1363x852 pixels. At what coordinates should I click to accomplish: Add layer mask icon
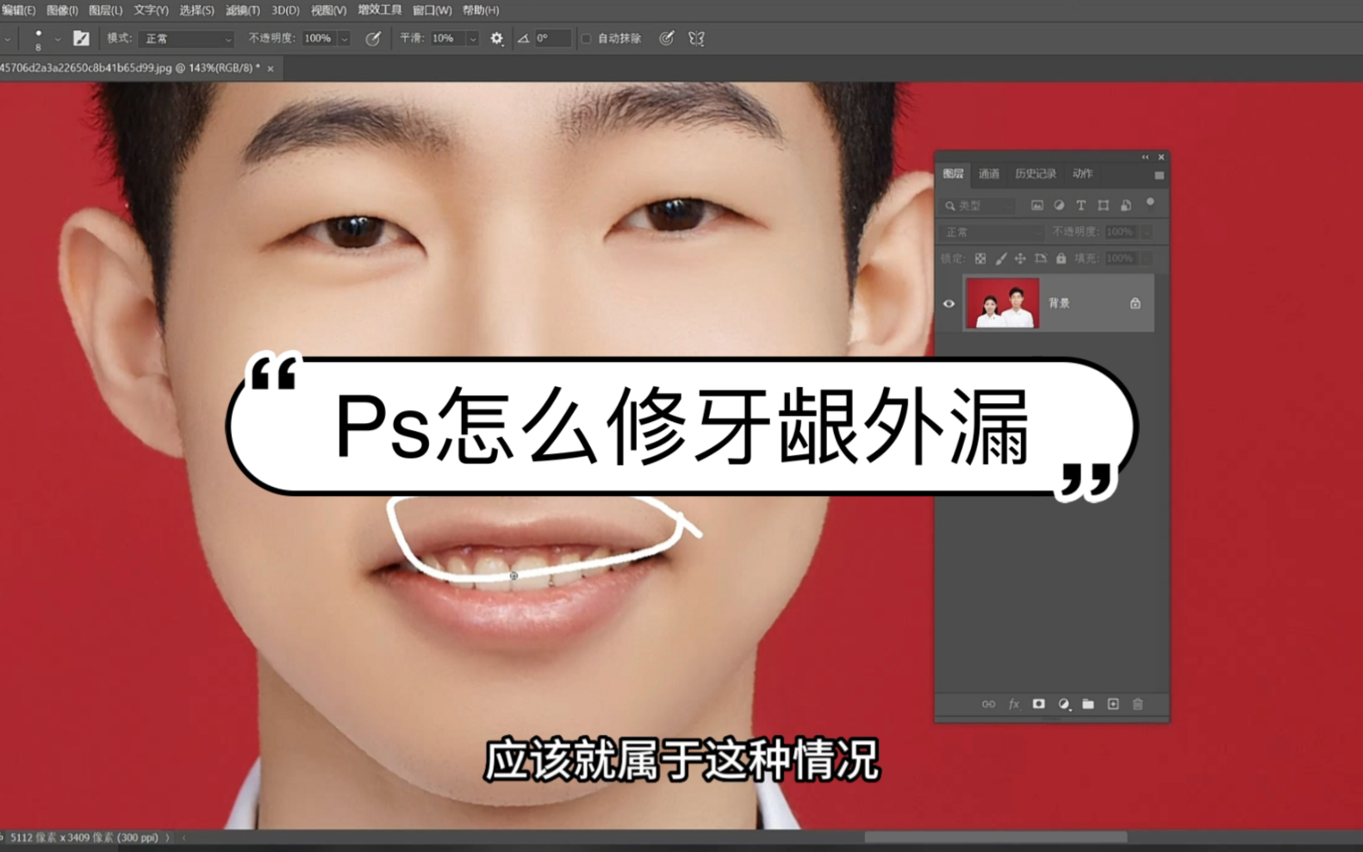coord(1039,705)
